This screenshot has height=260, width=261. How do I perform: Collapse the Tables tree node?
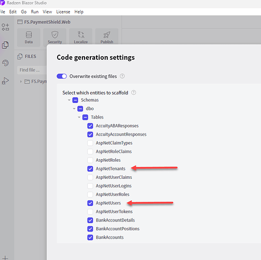tap(79, 117)
